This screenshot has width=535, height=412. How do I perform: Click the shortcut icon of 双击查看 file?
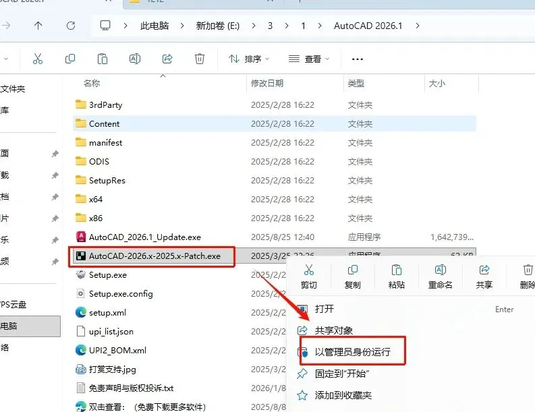[x=81, y=406]
